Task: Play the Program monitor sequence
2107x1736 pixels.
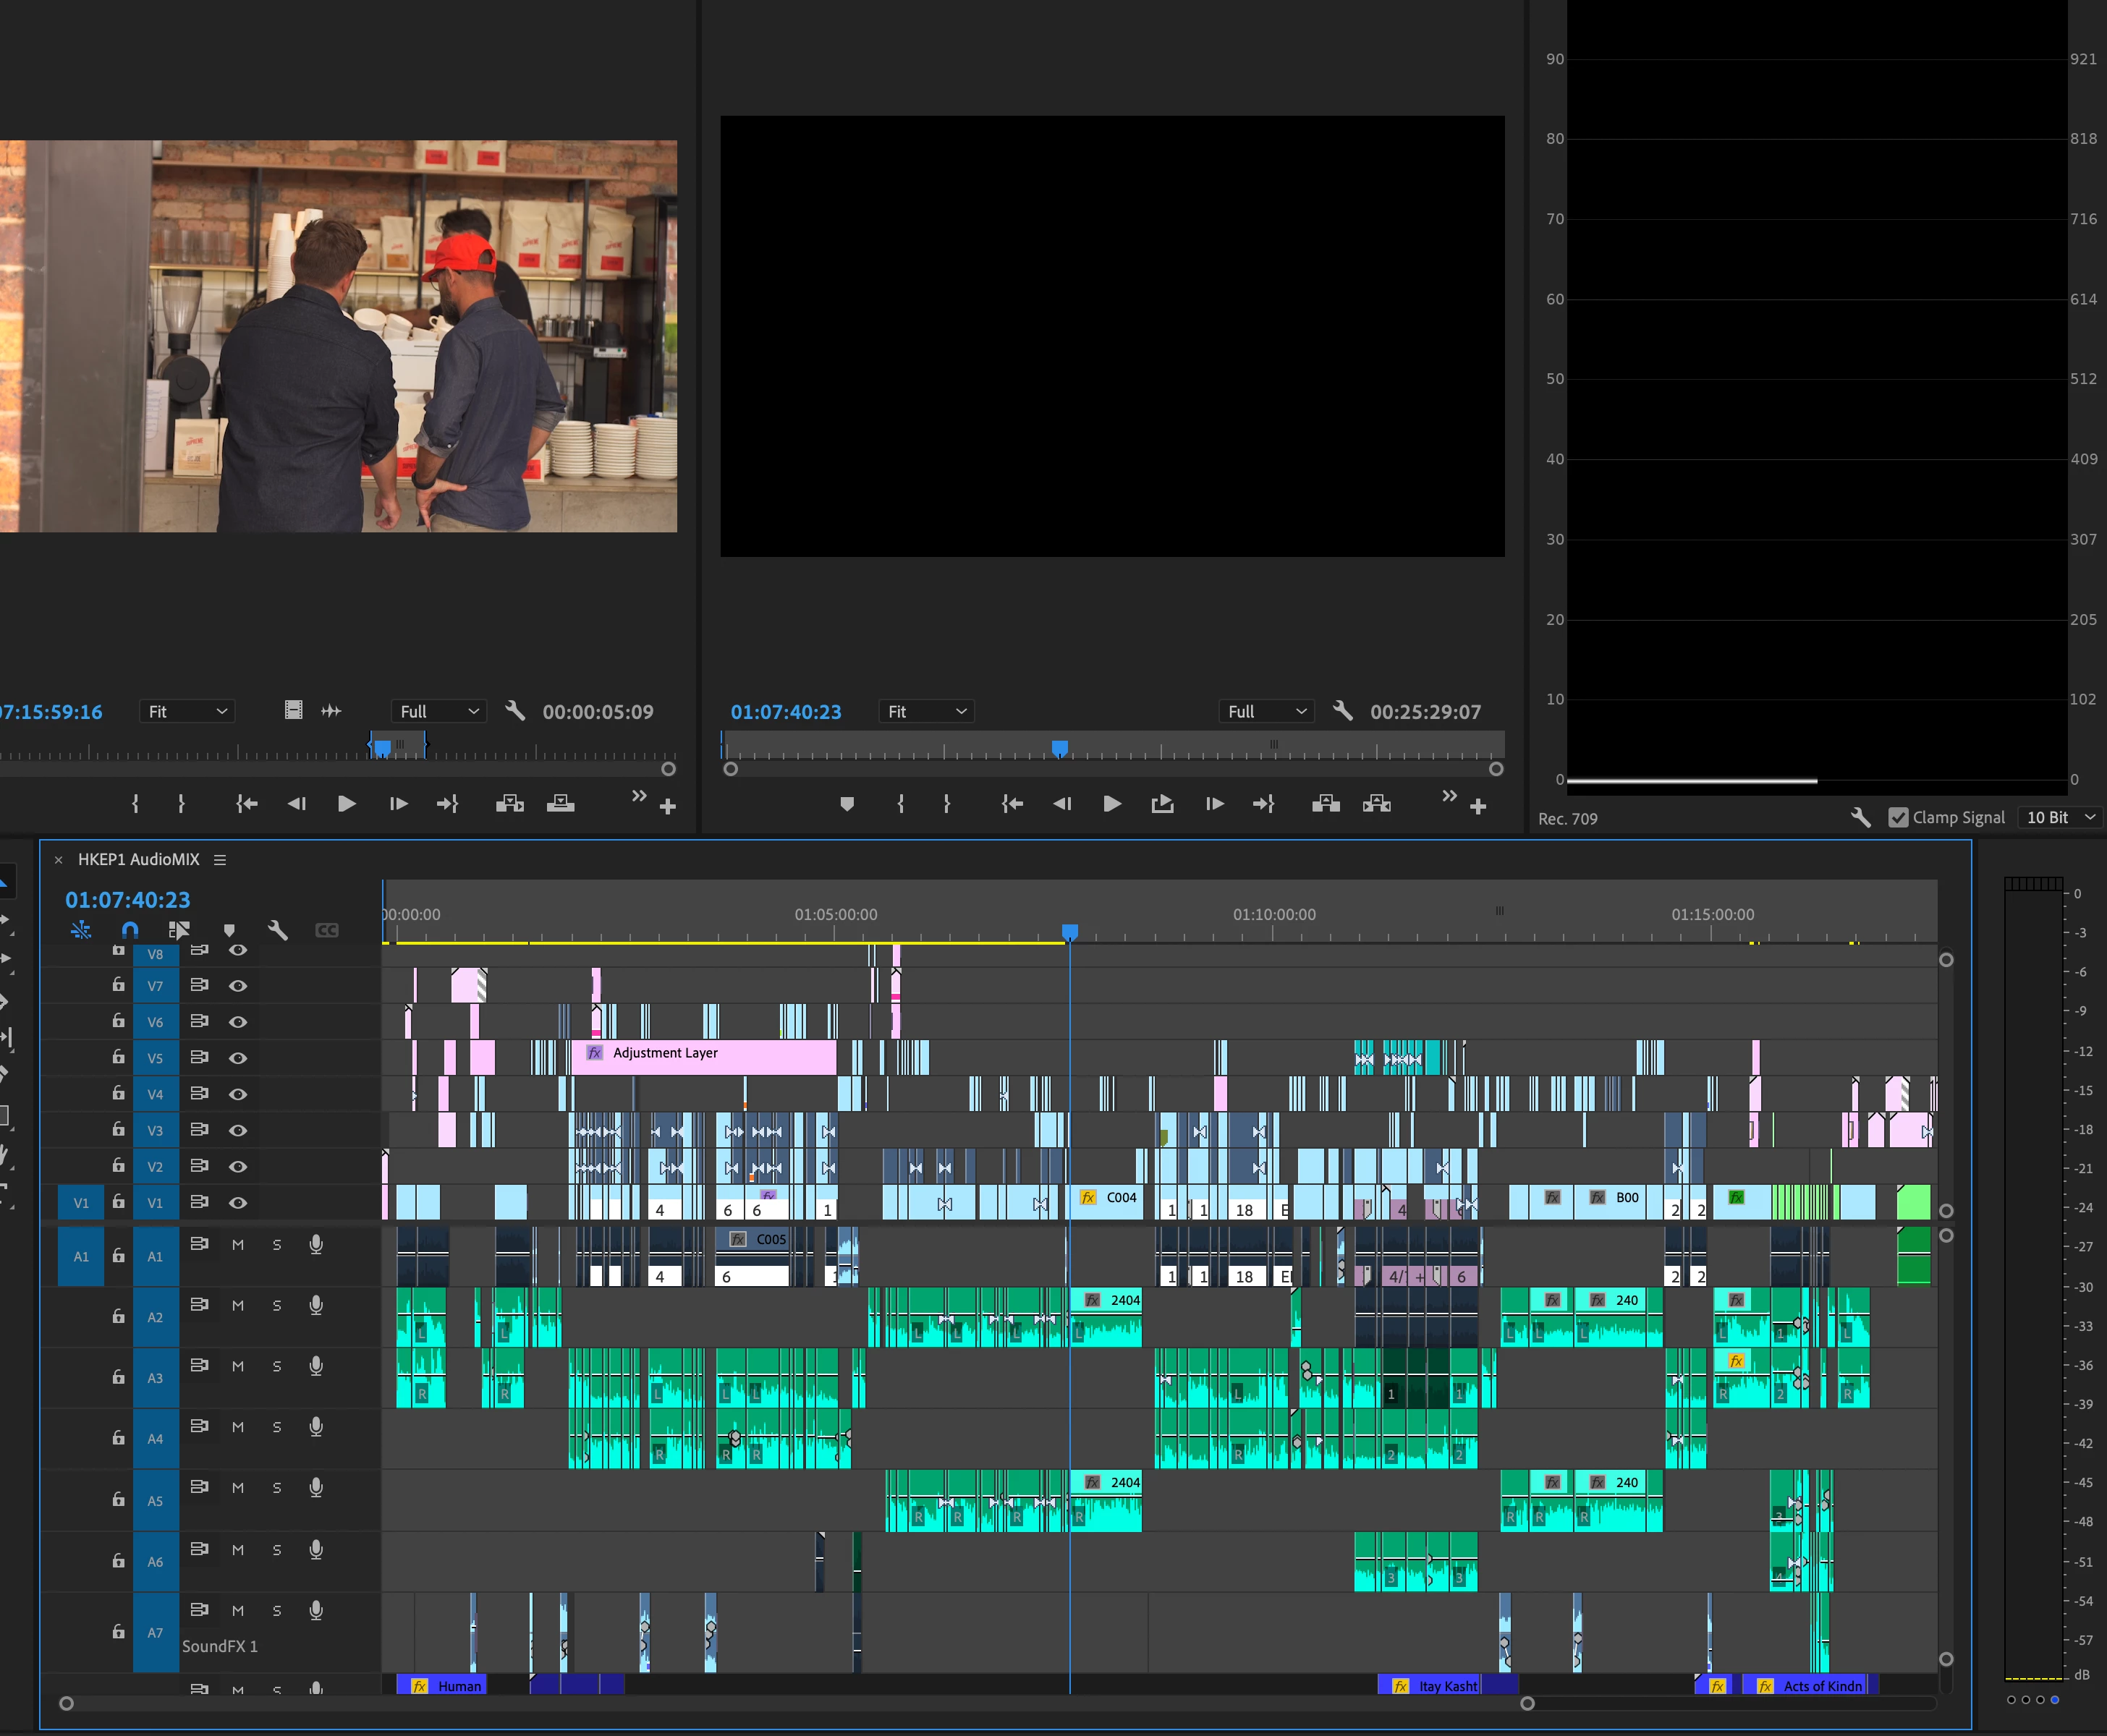Action: click(1111, 804)
